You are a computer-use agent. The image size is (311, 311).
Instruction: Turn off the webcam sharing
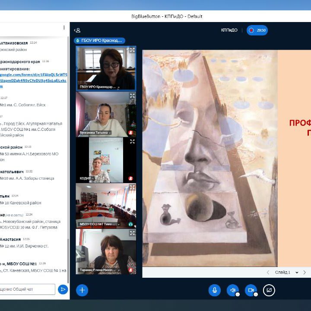tap(251, 290)
